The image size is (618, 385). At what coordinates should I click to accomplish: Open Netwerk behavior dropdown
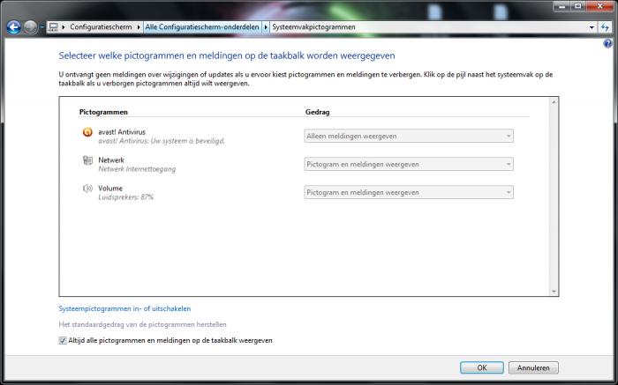point(409,164)
